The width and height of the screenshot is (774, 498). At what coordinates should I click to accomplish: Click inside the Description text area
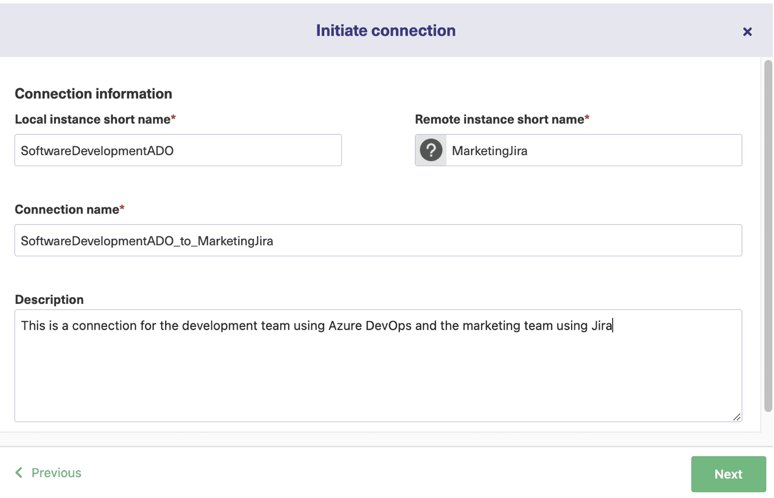coord(378,365)
